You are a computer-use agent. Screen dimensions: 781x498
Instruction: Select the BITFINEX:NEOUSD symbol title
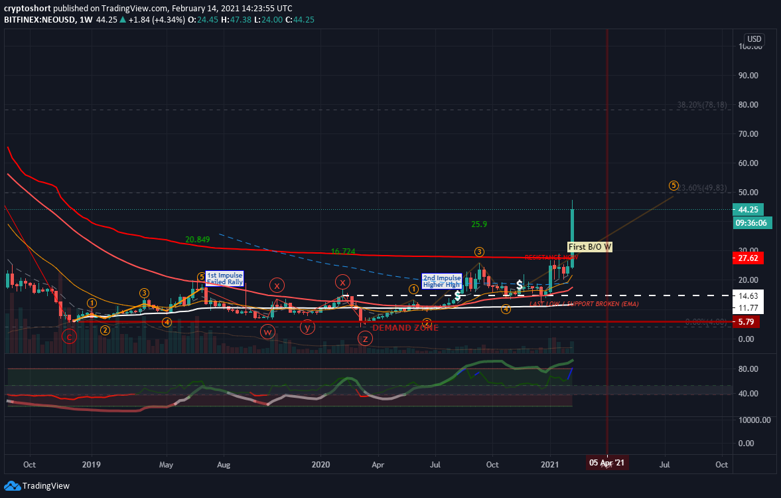[x=40, y=20]
